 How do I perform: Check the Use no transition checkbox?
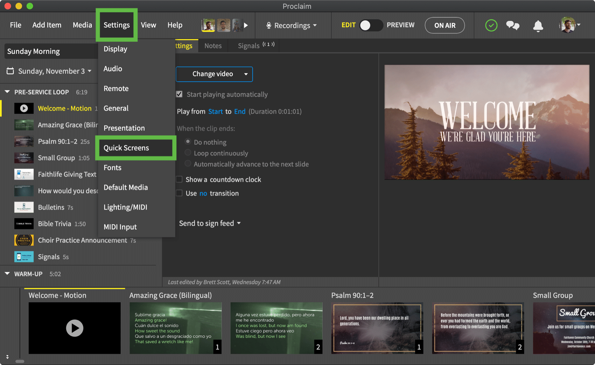[179, 193]
